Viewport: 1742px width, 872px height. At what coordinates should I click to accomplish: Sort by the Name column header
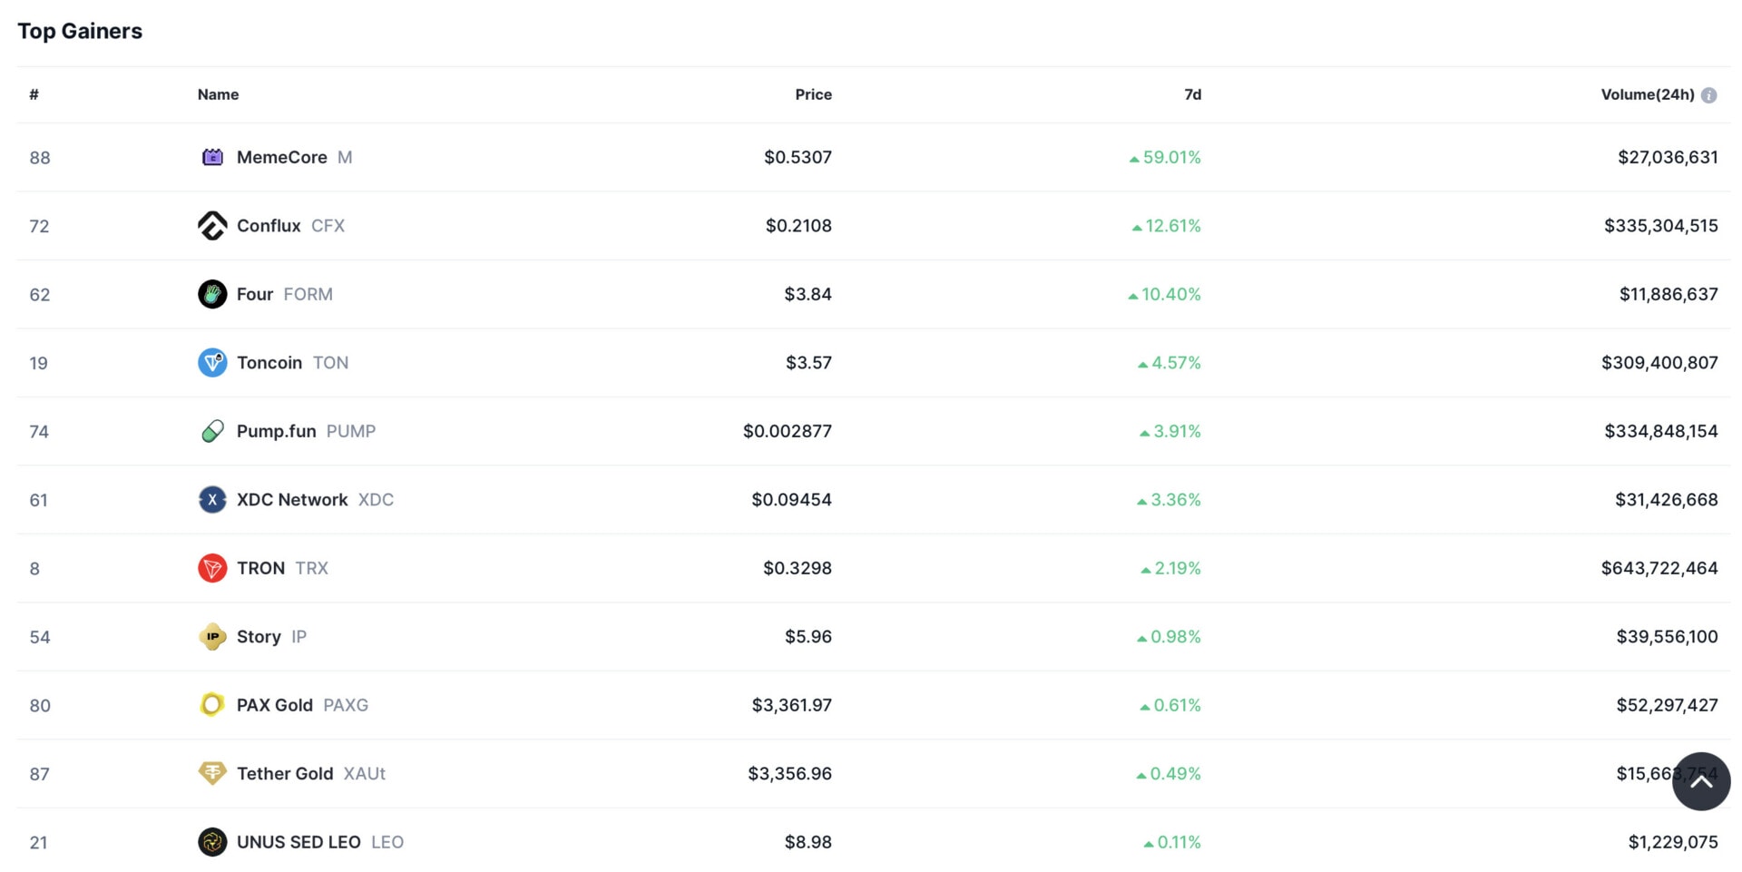click(x=218, y=94)
